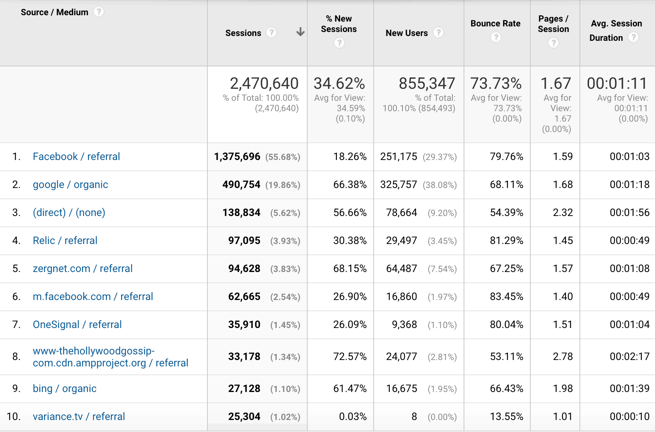The image size is (655, 432).
Task: Open the Source / Medium help tooltip icon
Action: 98,12
